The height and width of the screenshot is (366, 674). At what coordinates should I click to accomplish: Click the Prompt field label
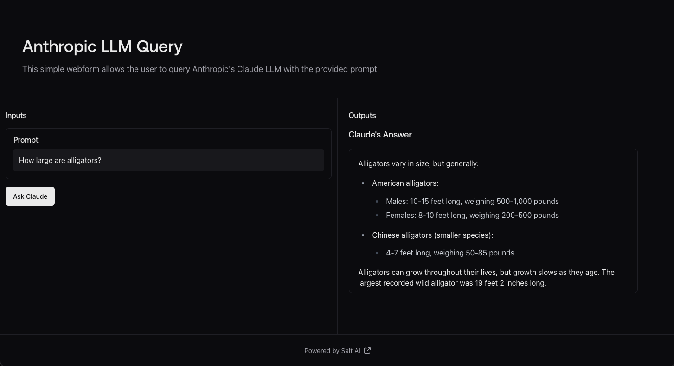point(26,140)
